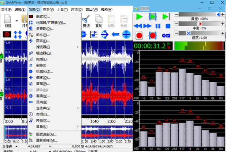
Task: Choose 重新采样 (Resample) menu entry
Action: pyautogui.click(x=47, y=140)
